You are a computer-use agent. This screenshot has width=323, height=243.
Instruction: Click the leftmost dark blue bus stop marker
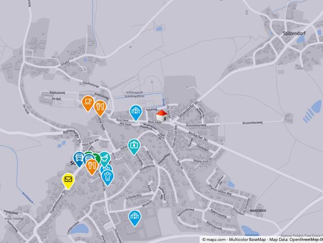click(79, 159)
